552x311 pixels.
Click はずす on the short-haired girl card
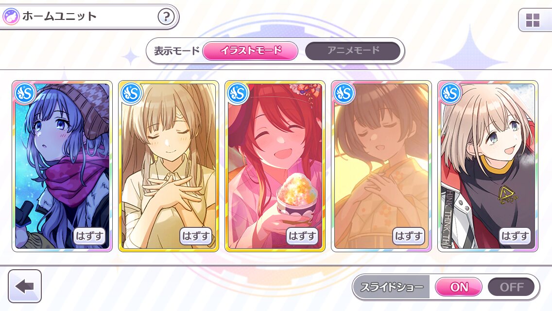click(515, 236)
